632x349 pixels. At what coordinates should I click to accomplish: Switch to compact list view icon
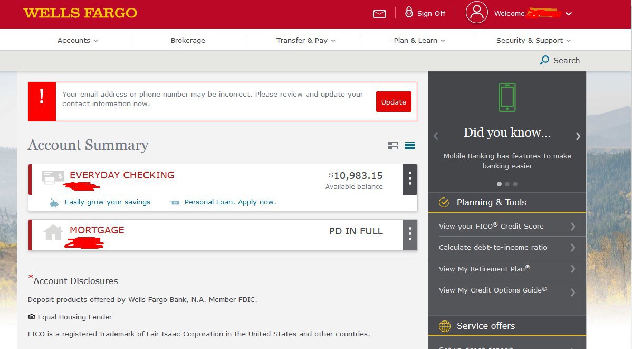[x=410, y=146]
